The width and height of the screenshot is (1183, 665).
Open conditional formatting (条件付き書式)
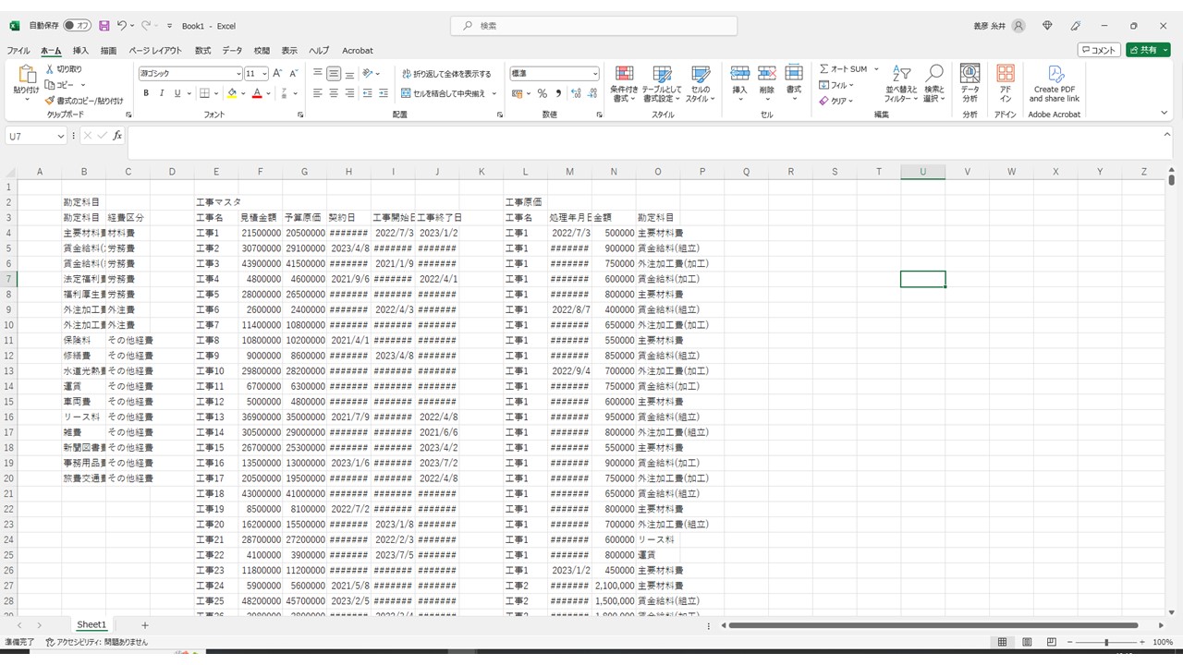624,74
